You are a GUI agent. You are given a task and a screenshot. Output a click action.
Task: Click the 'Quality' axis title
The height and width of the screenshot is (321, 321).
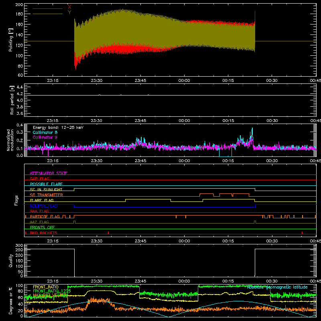[x=11, y=260]
